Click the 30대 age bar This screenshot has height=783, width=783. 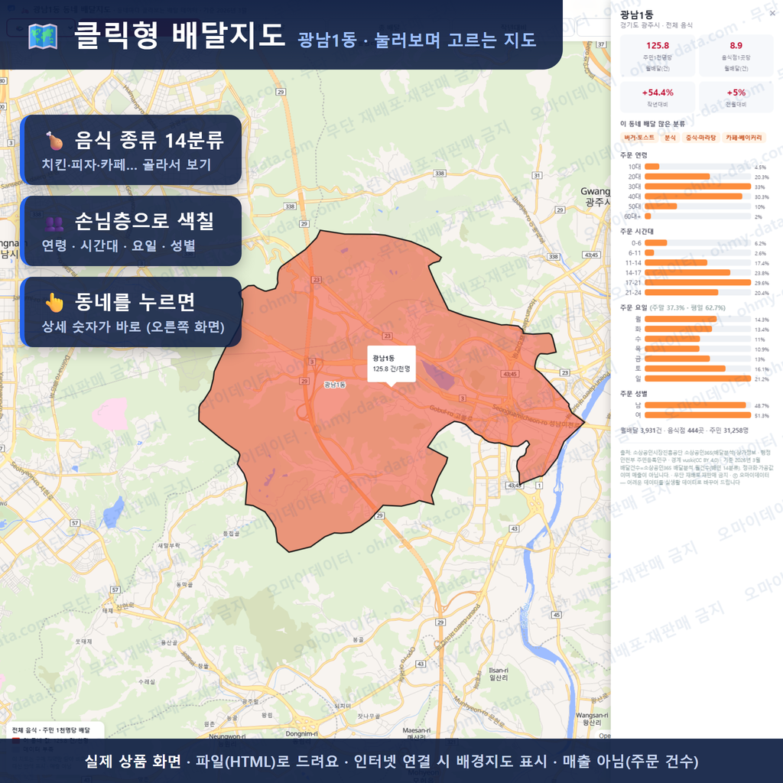(x=697, y=187)
